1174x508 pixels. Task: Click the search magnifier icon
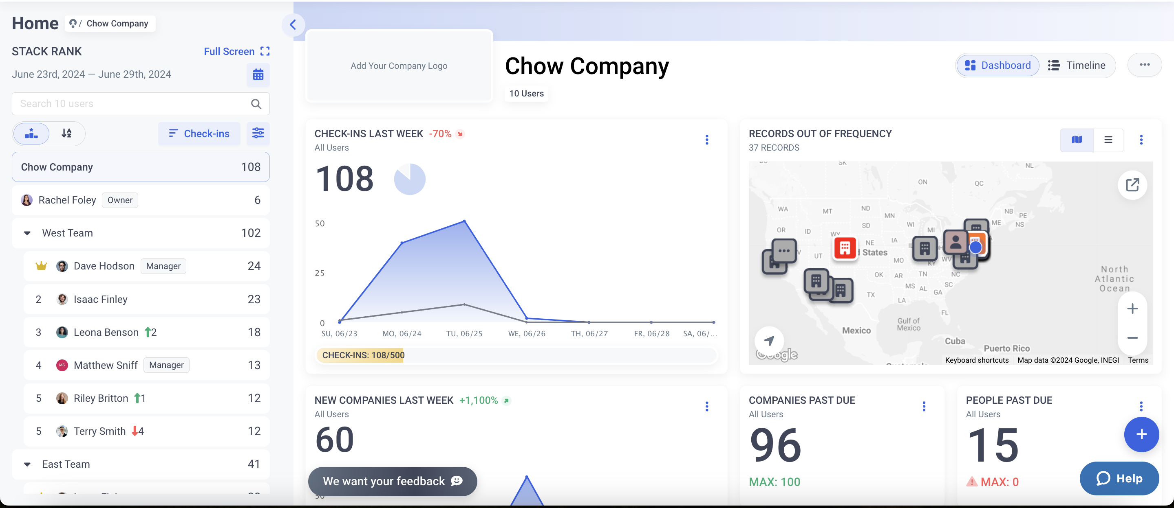click(x=256, y=104)
